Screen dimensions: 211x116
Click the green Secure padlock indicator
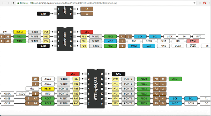[x=22, y=3]
